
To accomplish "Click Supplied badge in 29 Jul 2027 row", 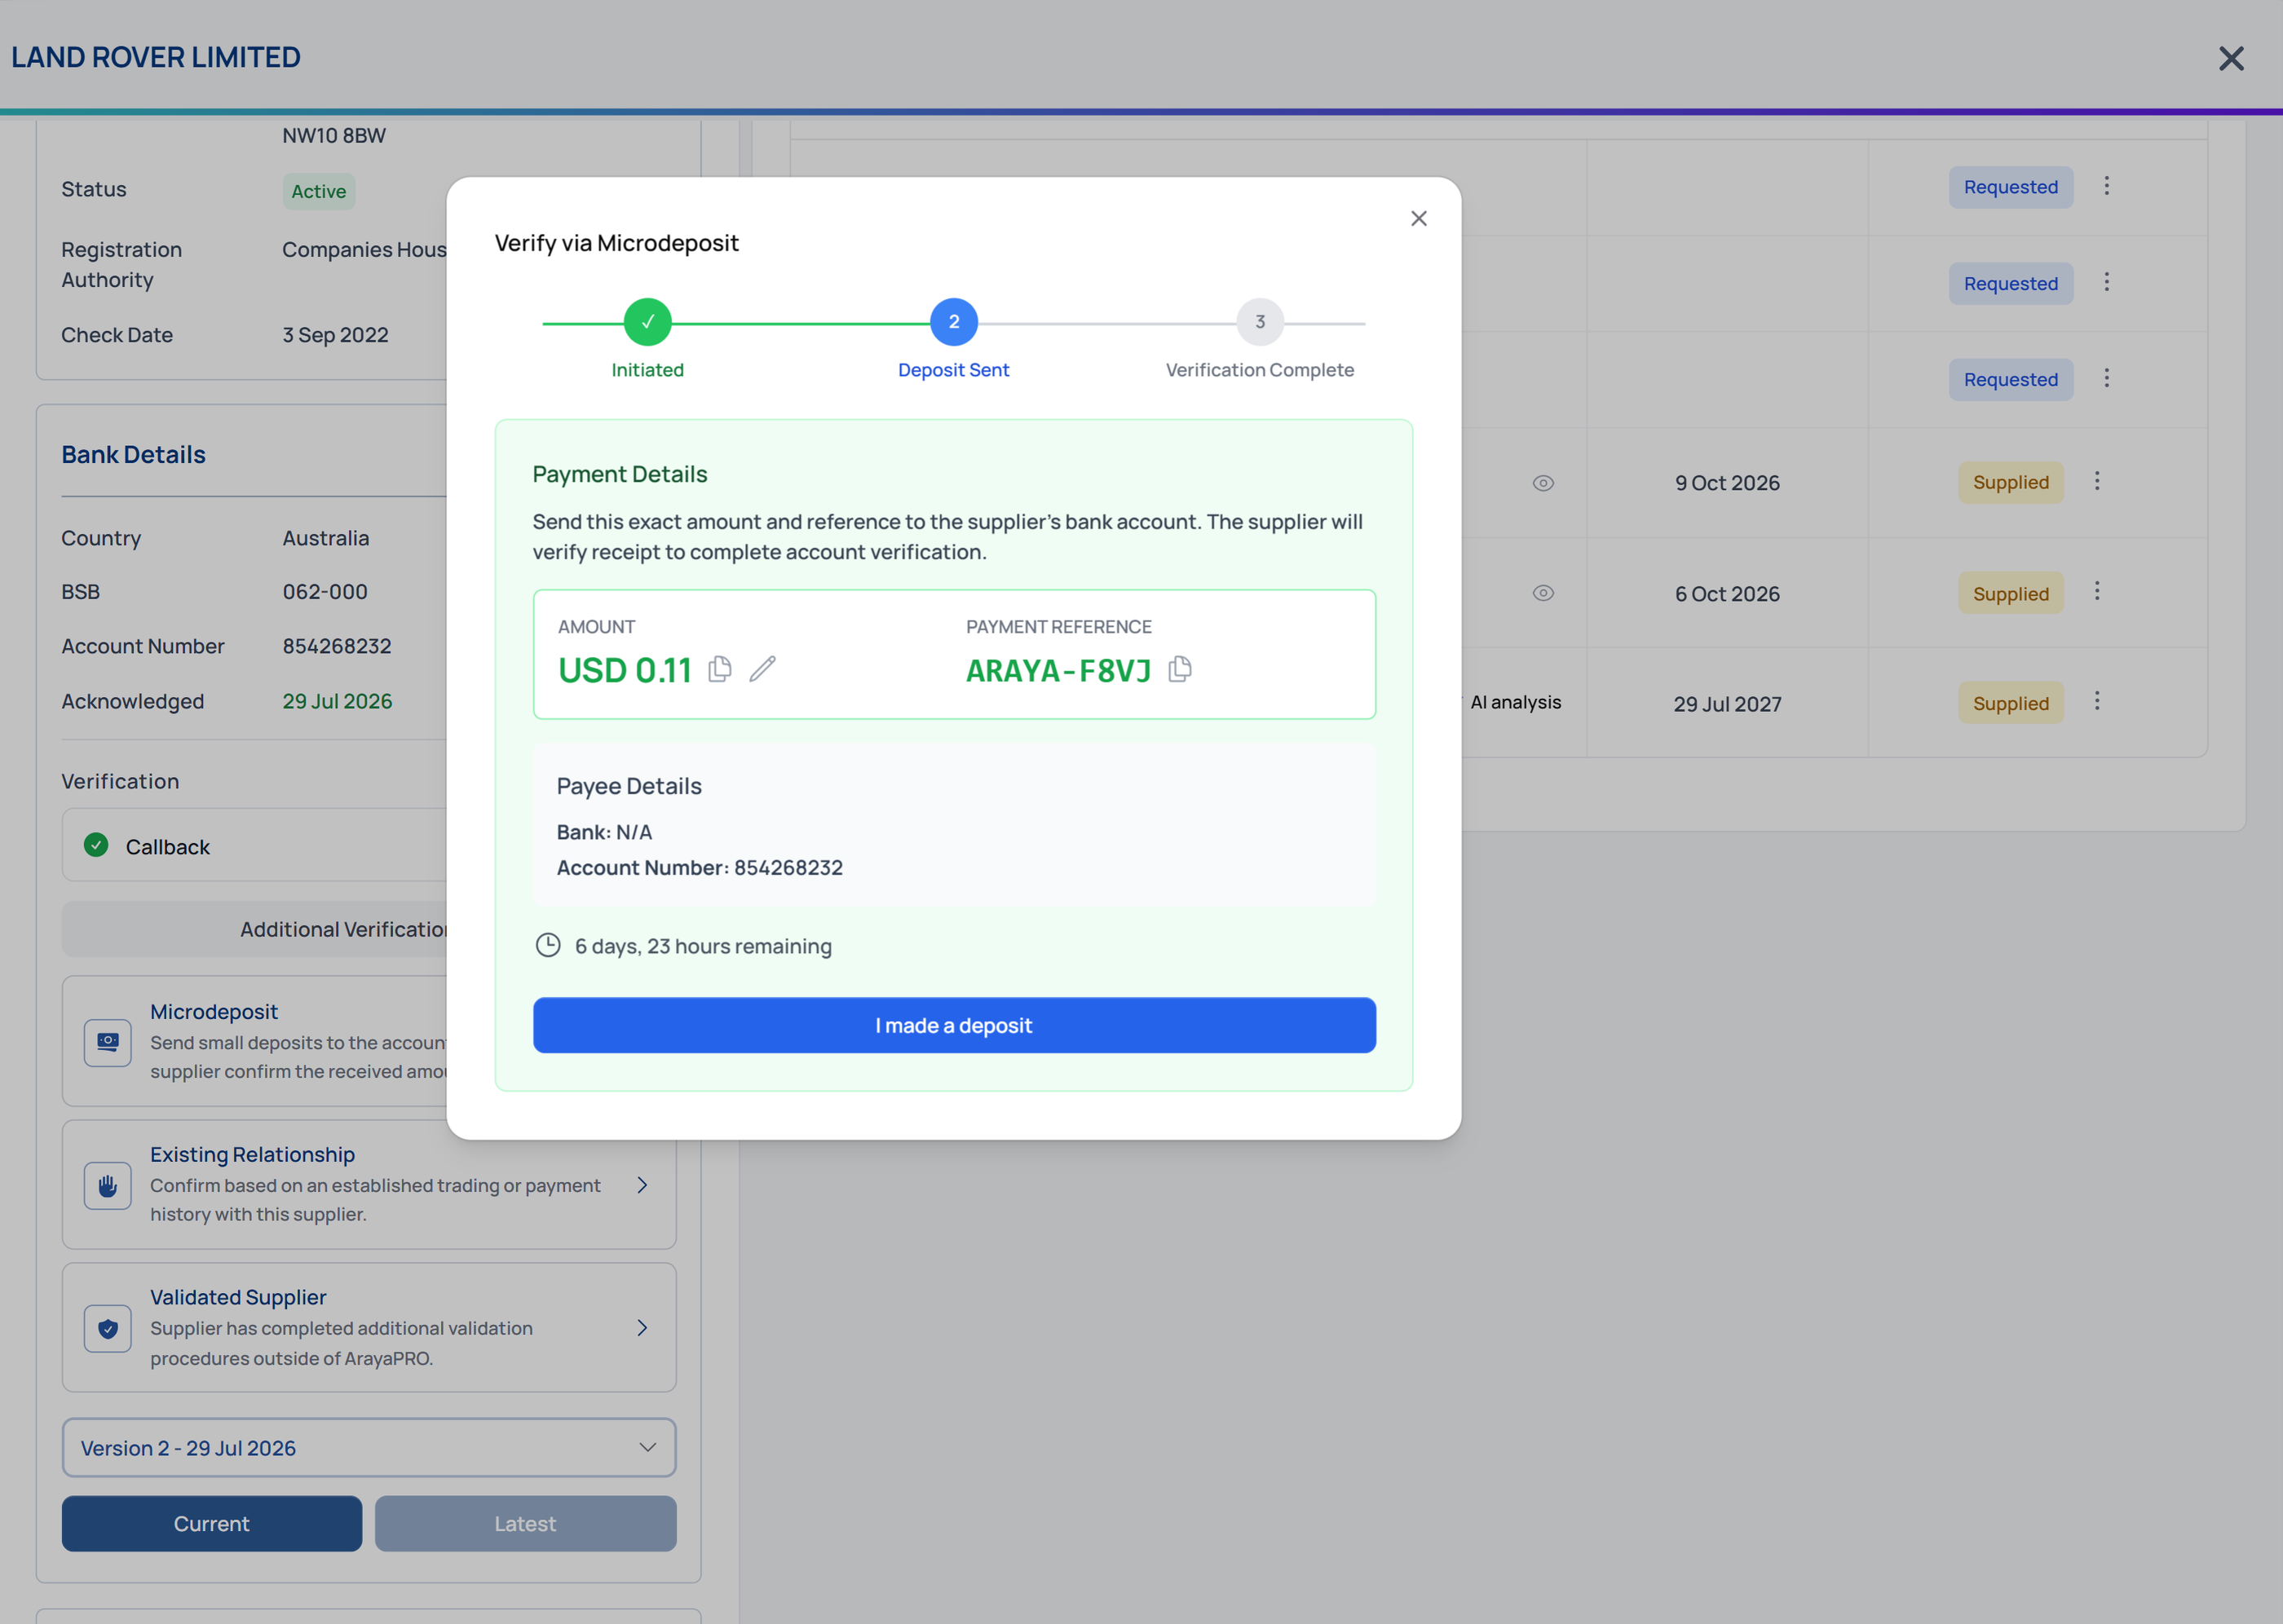I will 2010,703.
